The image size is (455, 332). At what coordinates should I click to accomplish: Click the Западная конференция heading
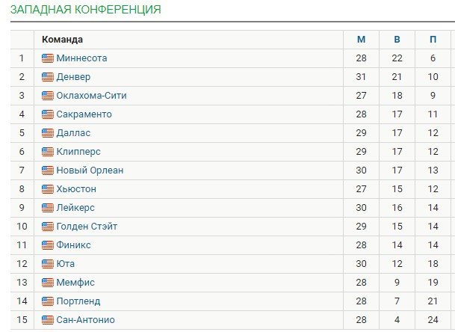85,10
